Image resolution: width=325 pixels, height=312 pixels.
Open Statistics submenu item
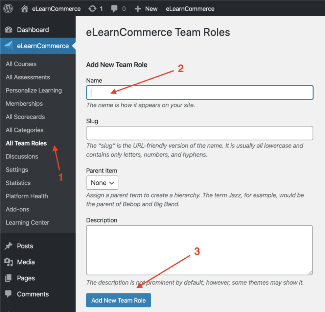(18, 183)
